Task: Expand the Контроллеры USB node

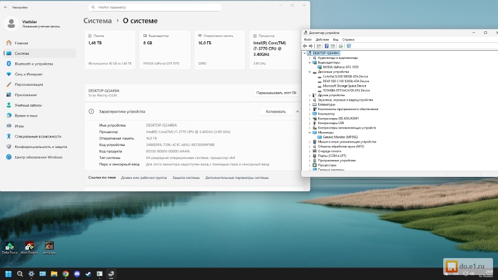Action: point(309,123)
